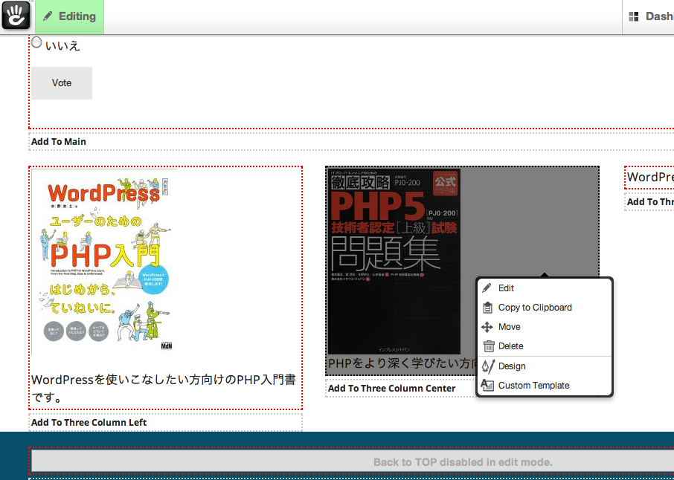Click the PHP5 問題集 book cover
The image size is (674, 480).
394,262
